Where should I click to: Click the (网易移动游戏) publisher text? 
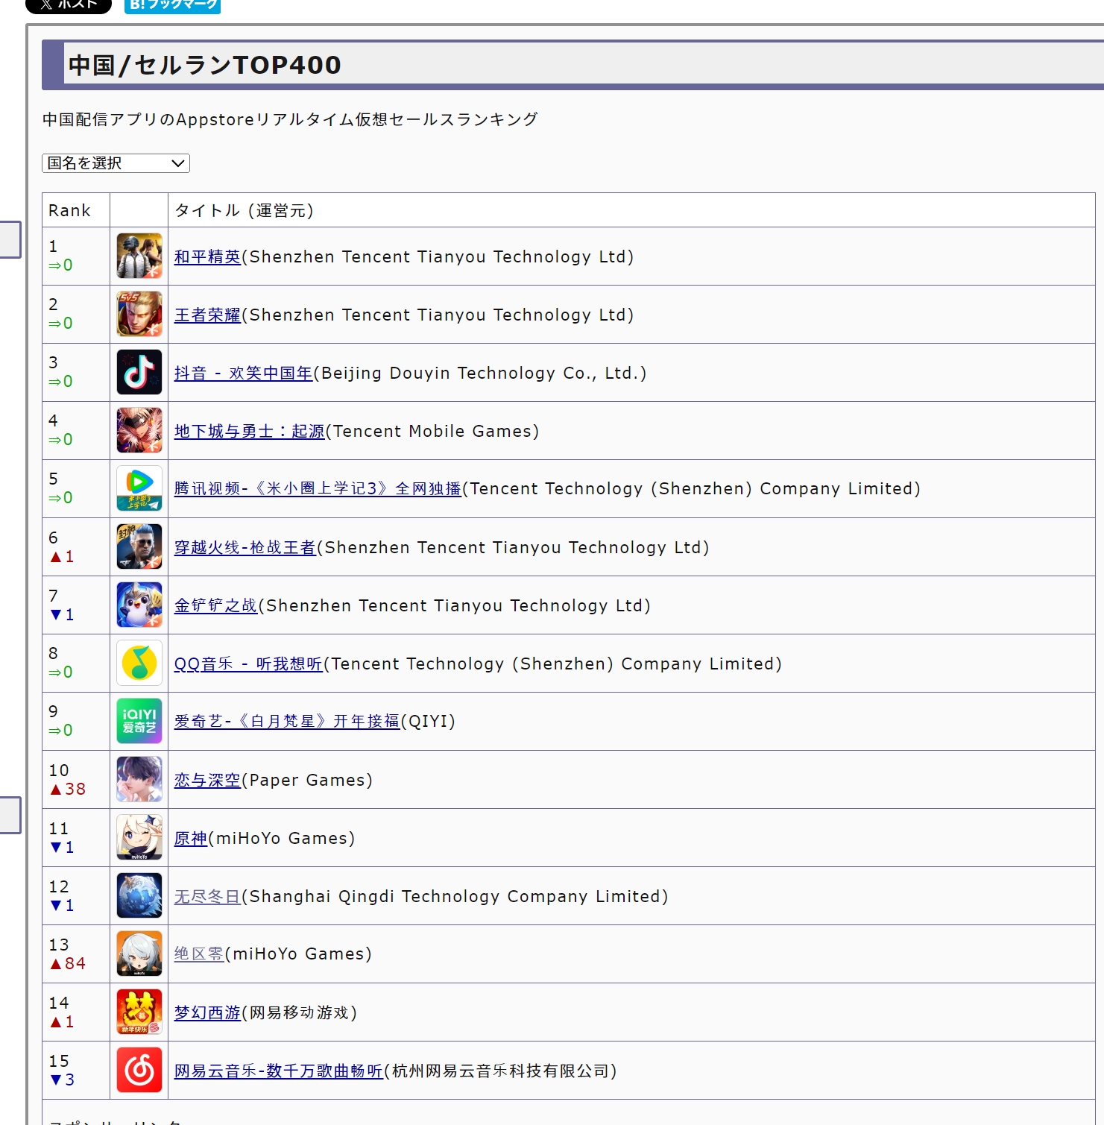coord(300,1013)
